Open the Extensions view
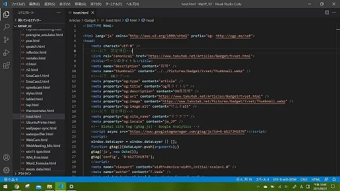Viewport: 340px width, 191px height. (6, 65)
